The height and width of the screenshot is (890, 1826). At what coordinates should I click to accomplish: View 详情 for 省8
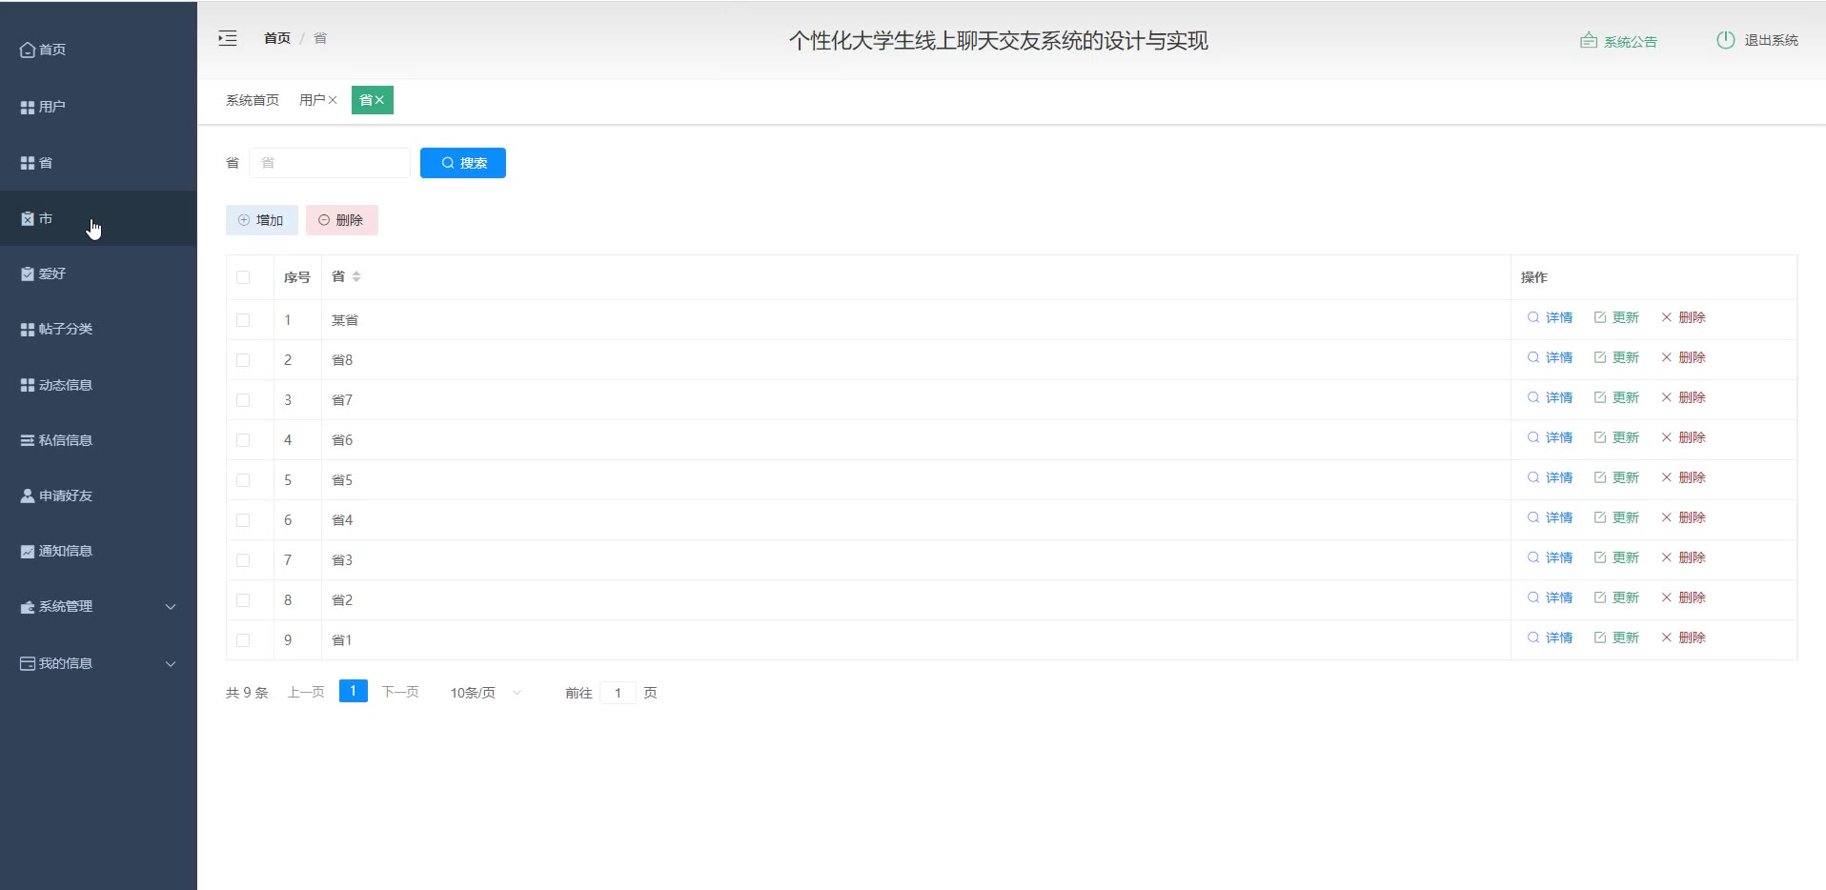1550,357
